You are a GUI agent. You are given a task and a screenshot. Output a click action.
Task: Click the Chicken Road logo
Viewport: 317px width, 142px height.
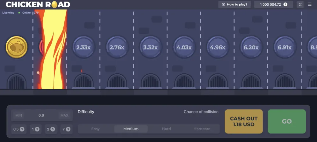pos(38,4)
